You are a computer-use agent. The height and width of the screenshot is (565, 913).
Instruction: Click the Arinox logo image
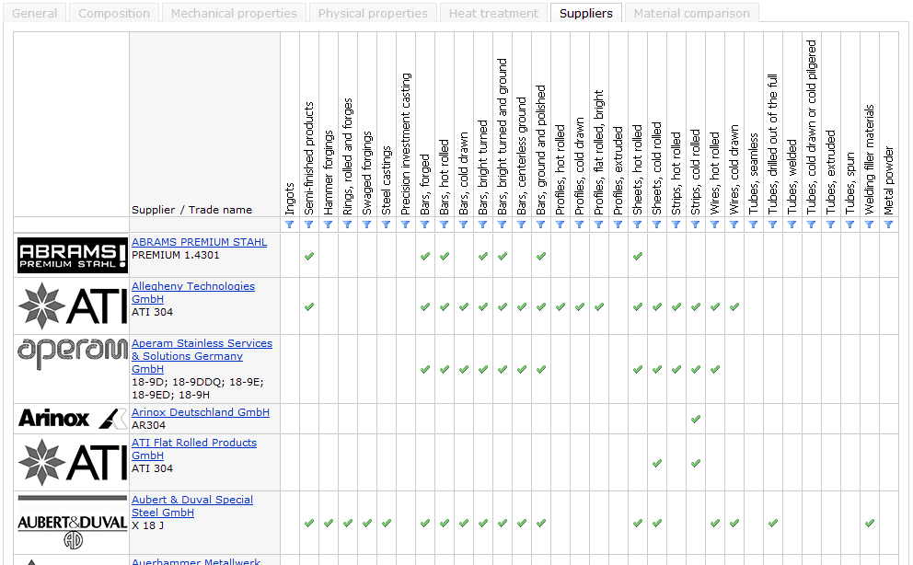tap(72, 419)
